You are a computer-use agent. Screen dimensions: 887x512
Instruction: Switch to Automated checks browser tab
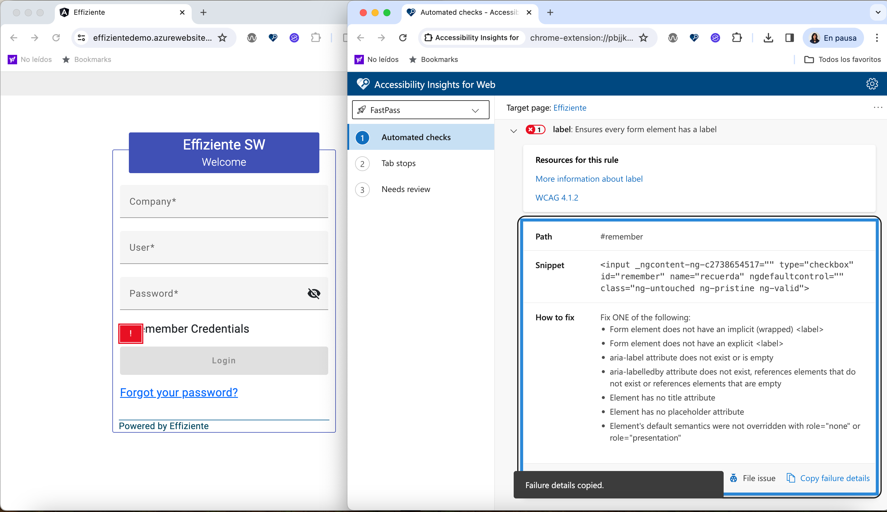(x=470, y=12)
